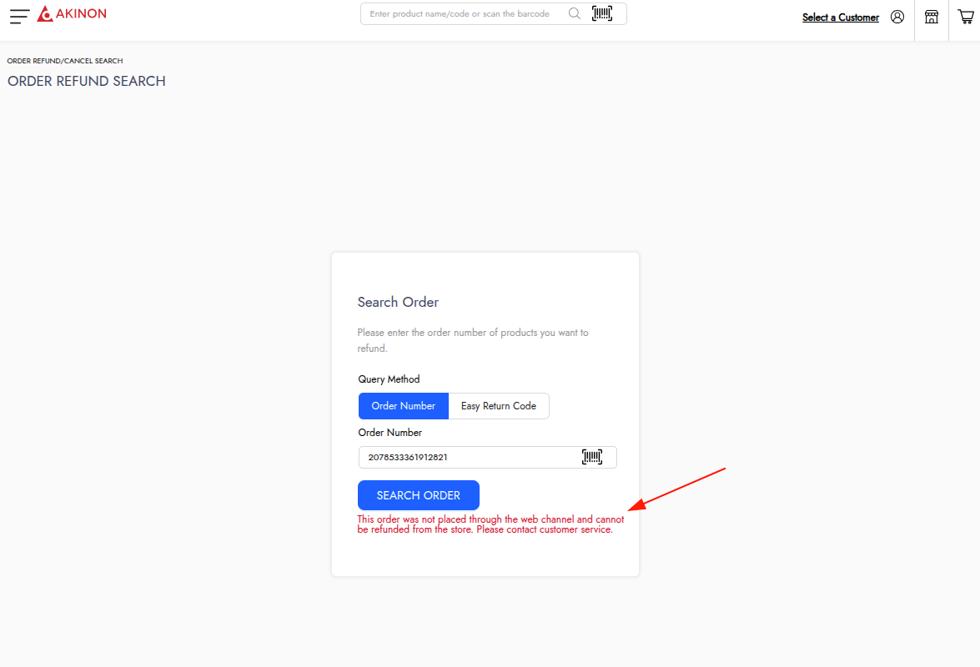Viewport: 980px width, 667px height.
Task: Open the store icon in header
Action: [x=932, y=17]
